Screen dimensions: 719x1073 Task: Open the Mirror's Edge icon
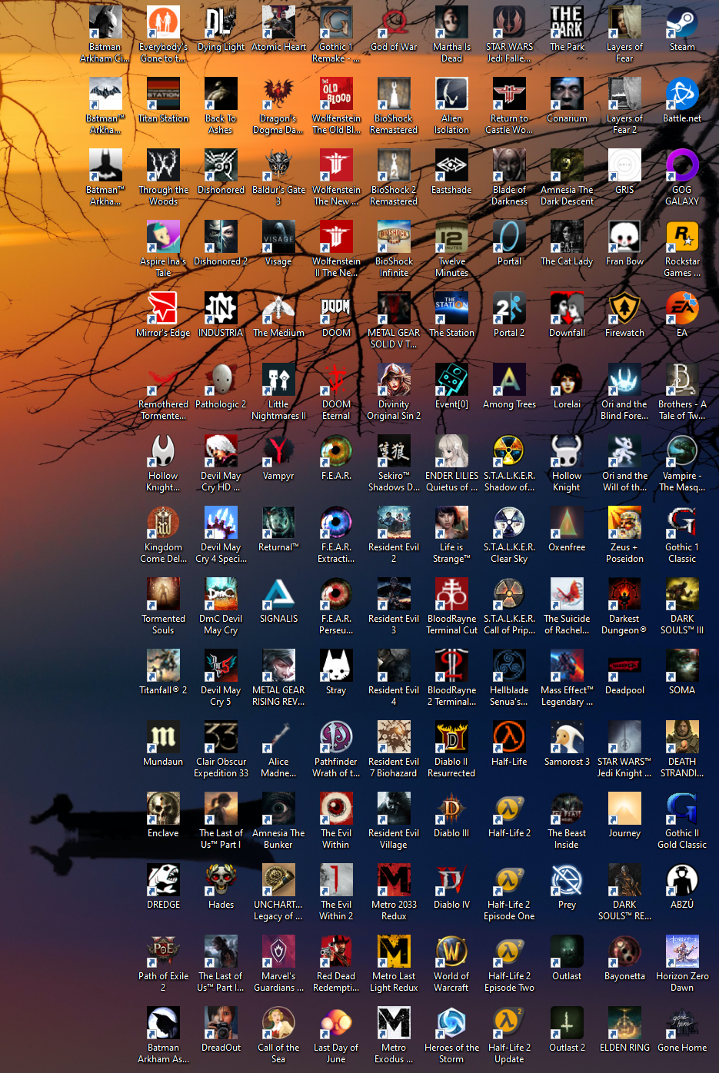pos(163,308)
